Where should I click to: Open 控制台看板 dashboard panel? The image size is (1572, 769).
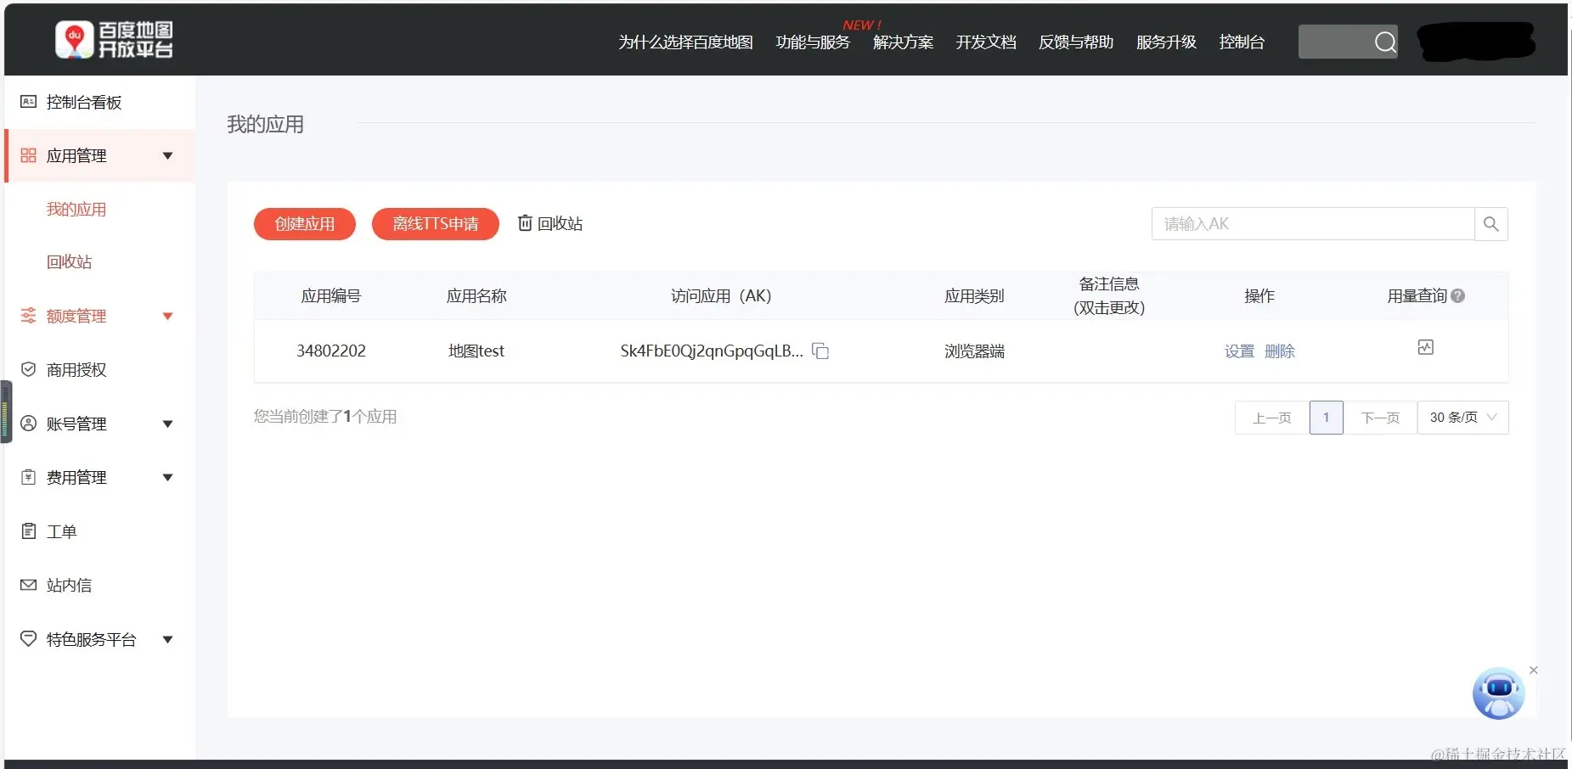tap(83, 102)
